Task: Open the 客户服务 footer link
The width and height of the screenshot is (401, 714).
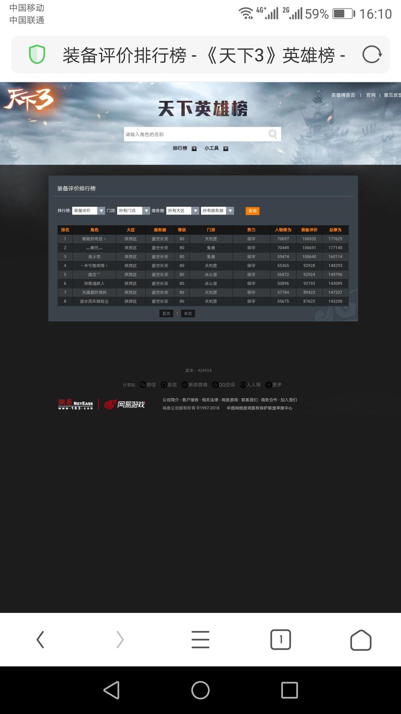Action: tap(190, 400)
